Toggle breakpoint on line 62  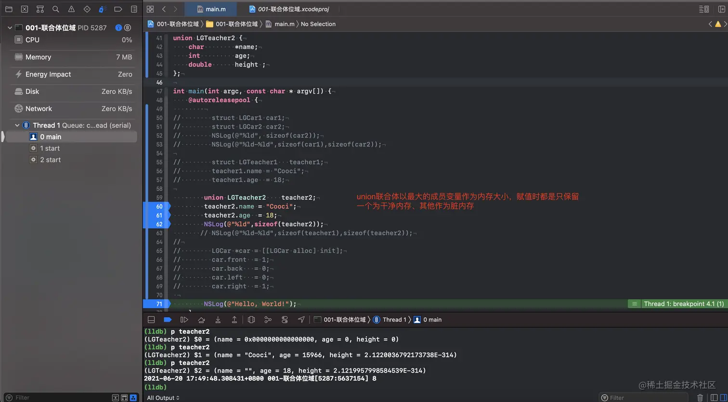(x=157, y=224)
